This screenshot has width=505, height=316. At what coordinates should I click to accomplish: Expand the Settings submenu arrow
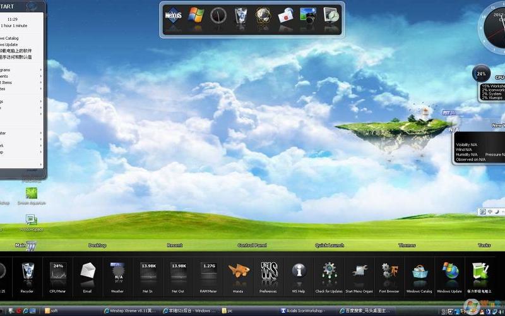[41, 102]
